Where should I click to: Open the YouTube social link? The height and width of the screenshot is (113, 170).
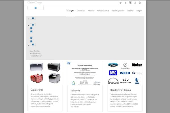click(x=140, y=3)
